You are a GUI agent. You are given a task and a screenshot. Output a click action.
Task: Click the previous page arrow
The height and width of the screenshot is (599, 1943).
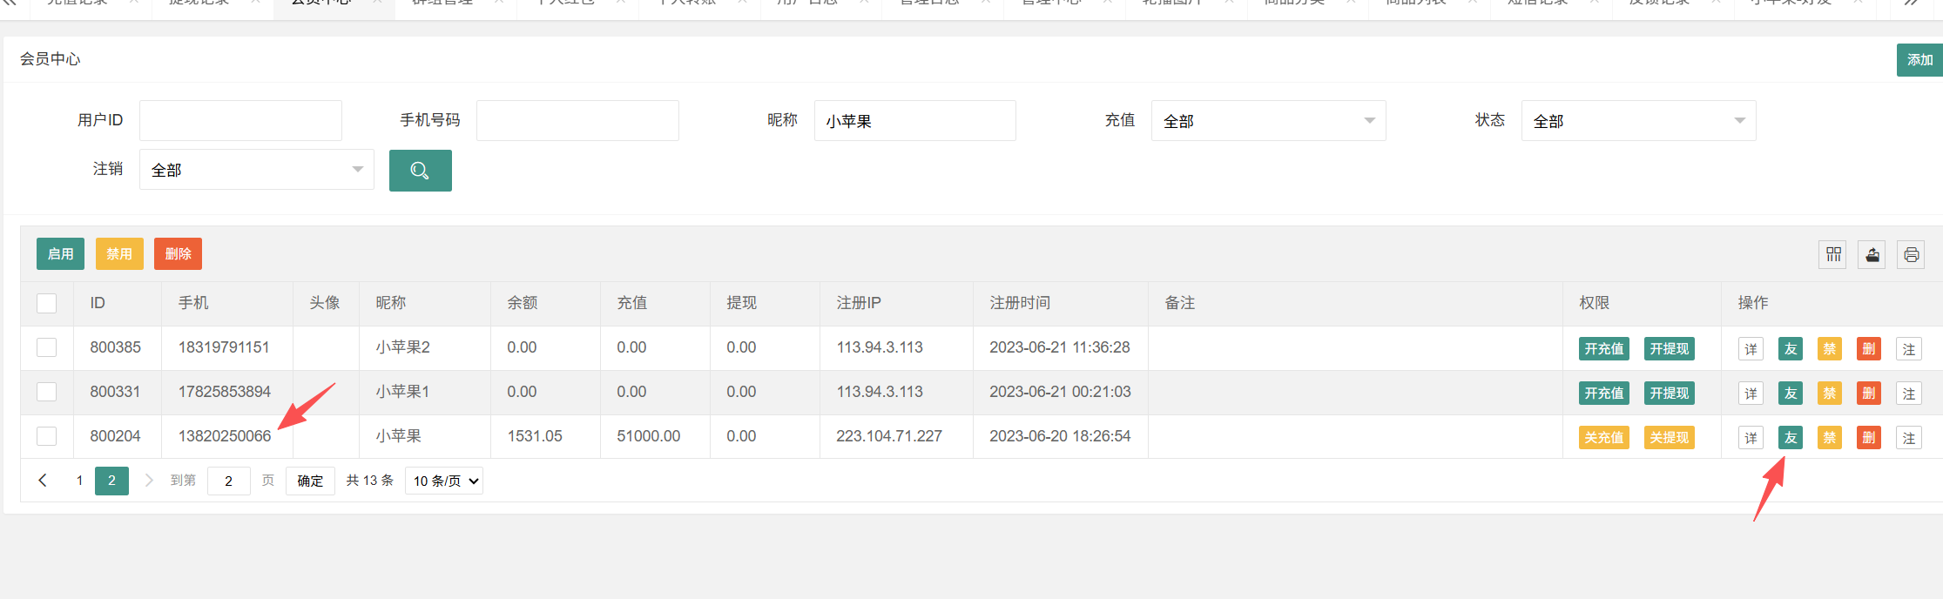[43, 481]
